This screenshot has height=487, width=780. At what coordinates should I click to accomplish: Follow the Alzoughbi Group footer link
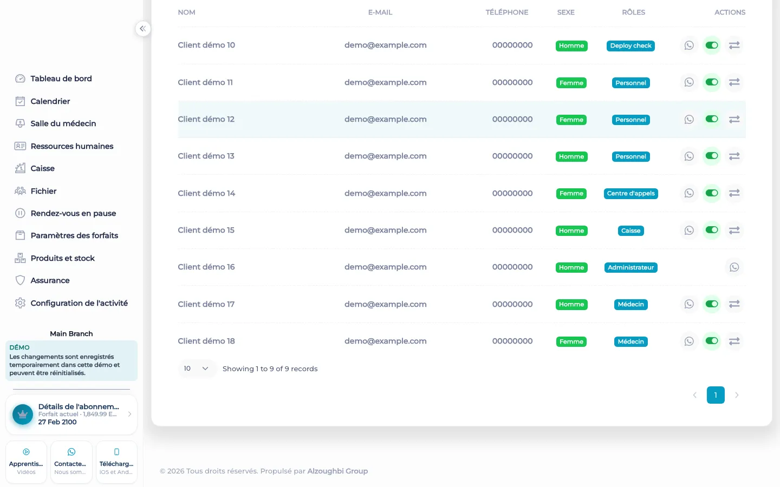tap(337, 471)
